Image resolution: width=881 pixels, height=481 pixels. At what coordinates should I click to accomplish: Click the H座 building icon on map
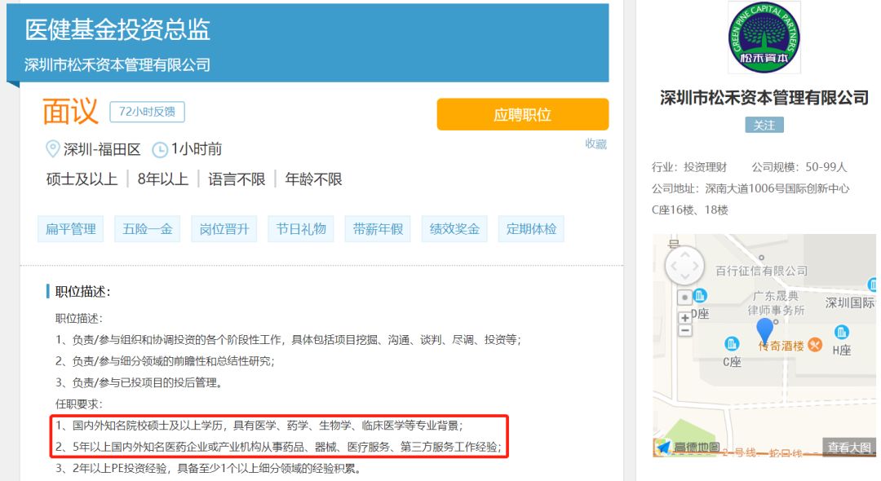(841, 332)
